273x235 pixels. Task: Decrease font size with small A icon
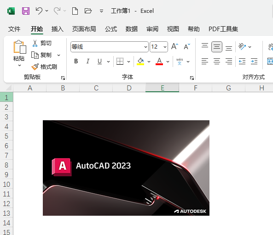pyautogui.click(x=187, y=46)
